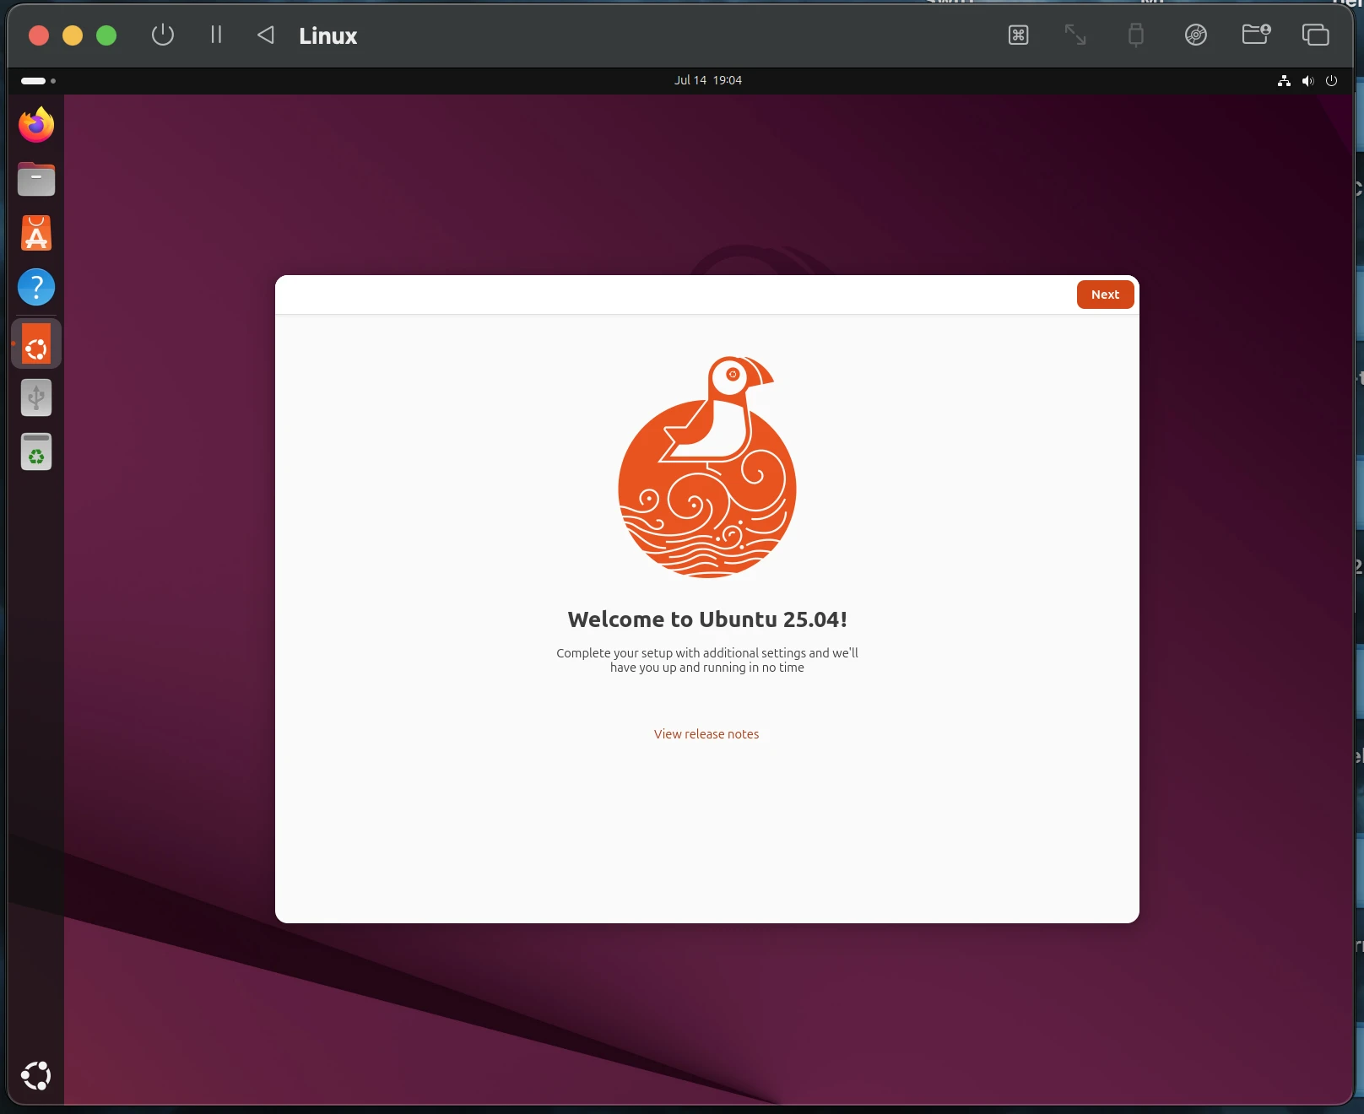Image resolution: width=1364 pixels, height=1114 pixels.
Task: Open the Activities workspace indicator
Action: 38,81
